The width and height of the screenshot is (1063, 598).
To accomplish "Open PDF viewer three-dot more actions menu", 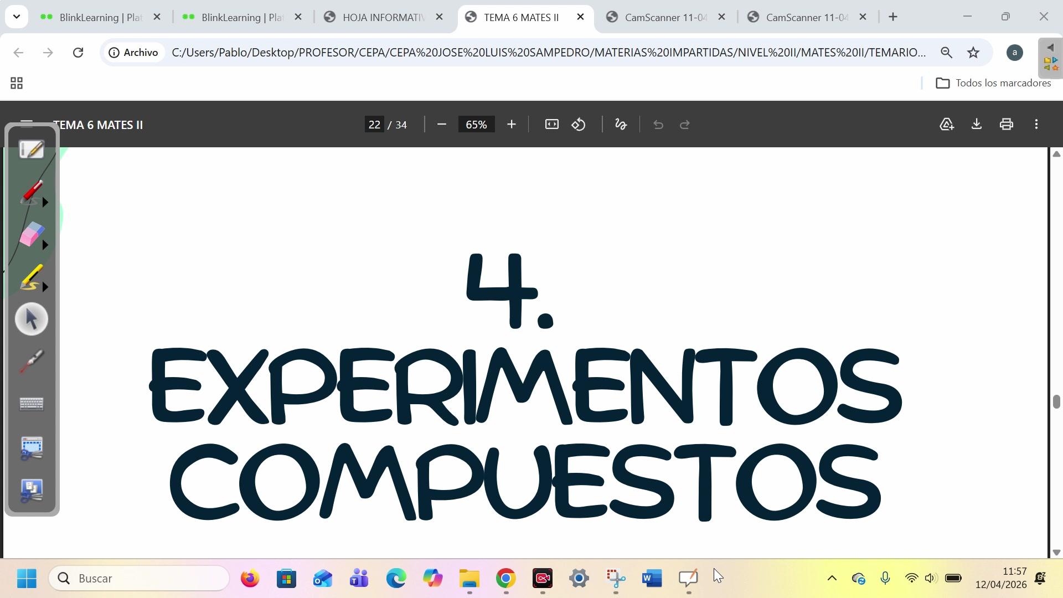I will coord(1036,125).
